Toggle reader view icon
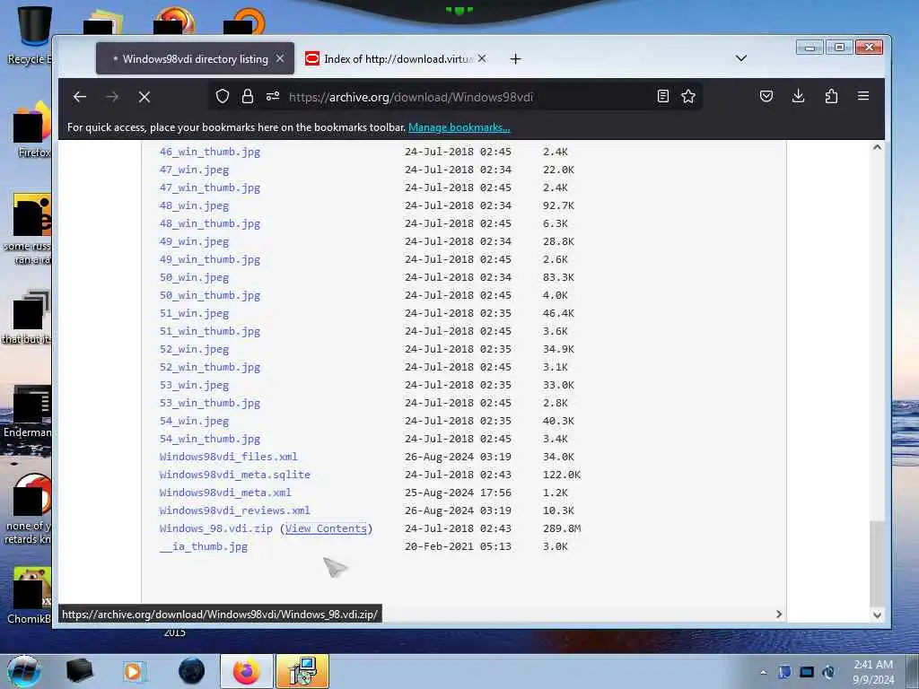919x689 pixels. pyautogui.click(x=663, y=97)
